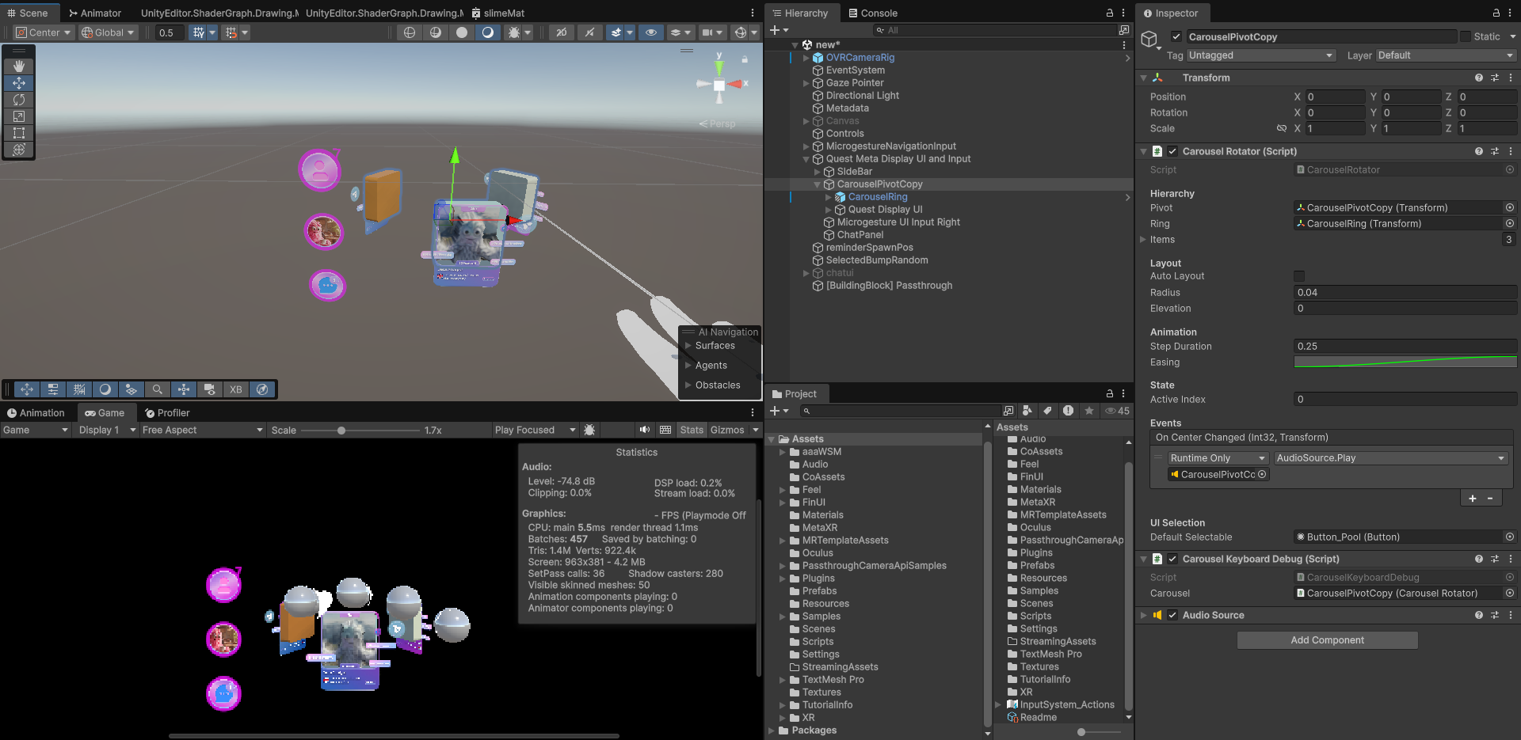The image size is (1521, 740).
Task: Click the Gizmos button in Game view
Action: [727, 430]
